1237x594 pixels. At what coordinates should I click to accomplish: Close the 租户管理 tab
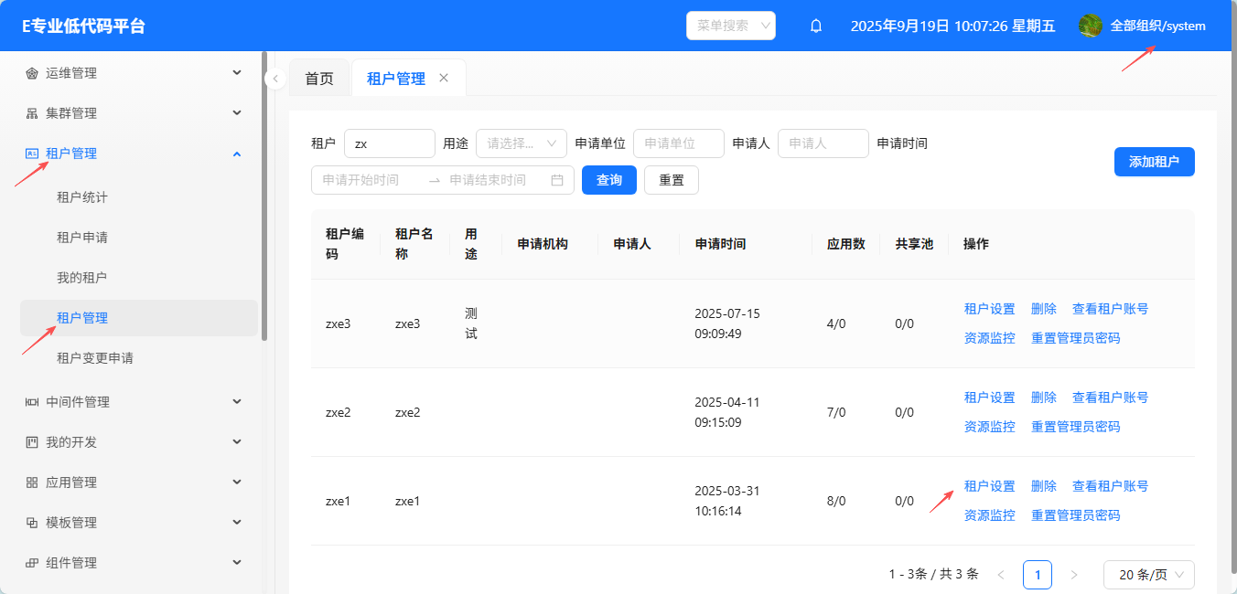click(x=444, y=79)
